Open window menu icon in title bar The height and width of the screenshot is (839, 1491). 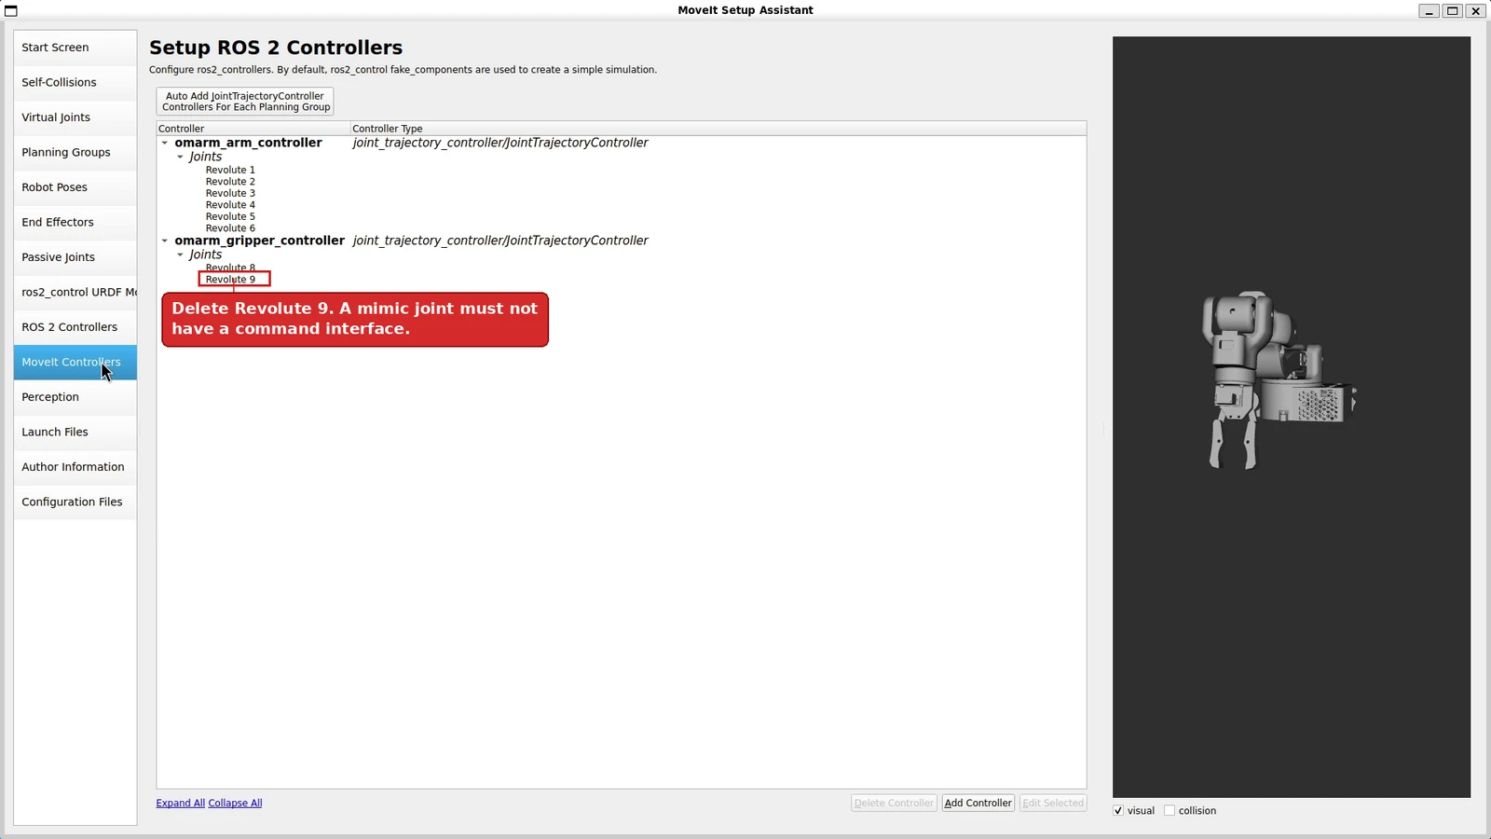(11, 10)
